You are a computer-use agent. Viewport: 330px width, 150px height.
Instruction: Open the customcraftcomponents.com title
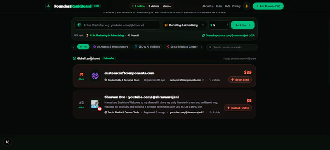click(x=129, y=73)
